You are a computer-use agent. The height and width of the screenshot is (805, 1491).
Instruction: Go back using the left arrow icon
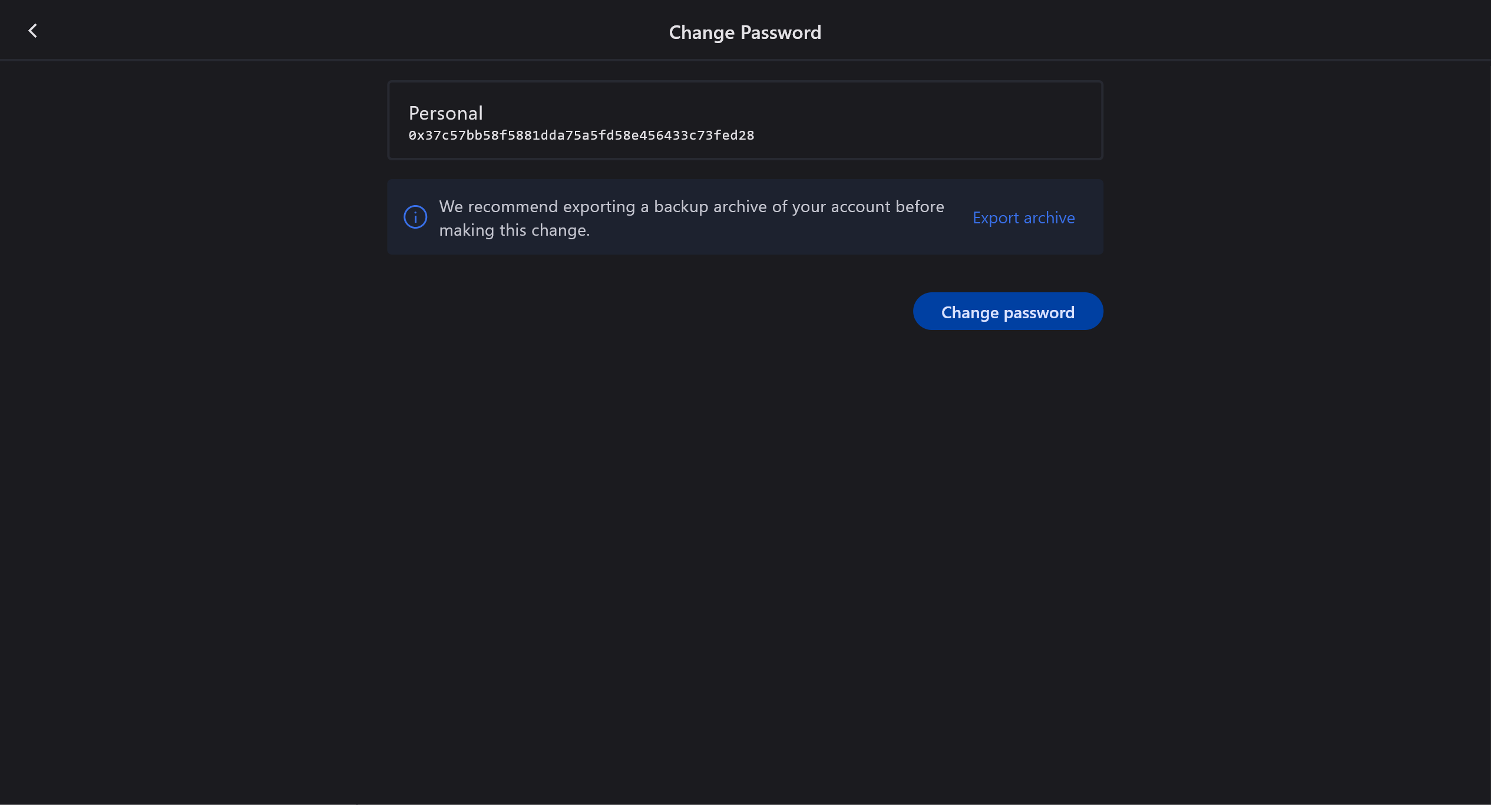pos(33,31)
